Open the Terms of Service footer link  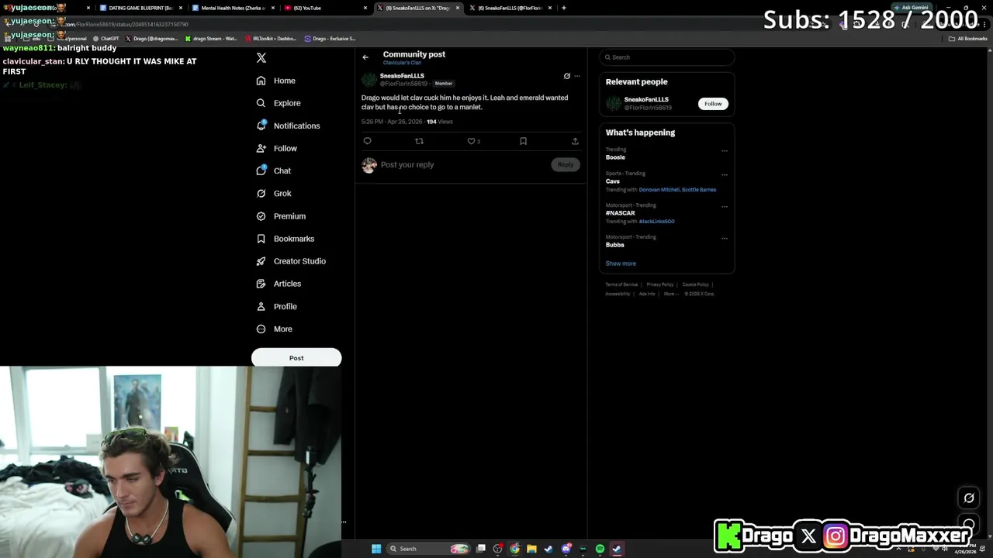point(621,284)
